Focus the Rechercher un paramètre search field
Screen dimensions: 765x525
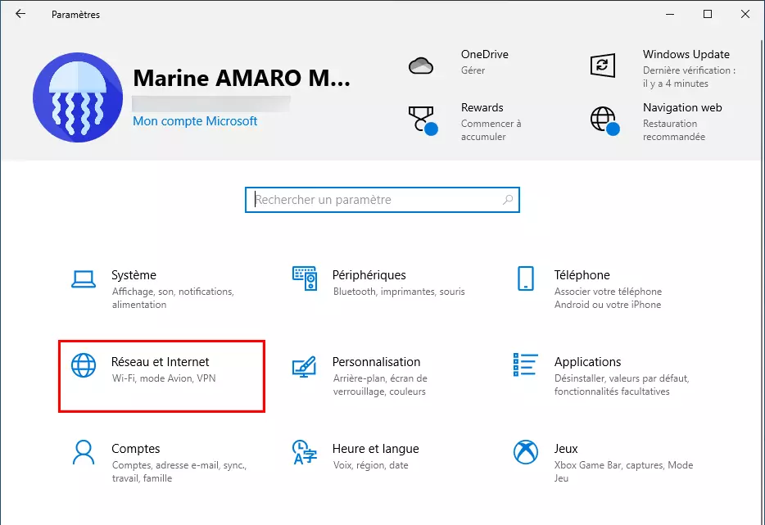pyautogui.click(x=382, y=200)
